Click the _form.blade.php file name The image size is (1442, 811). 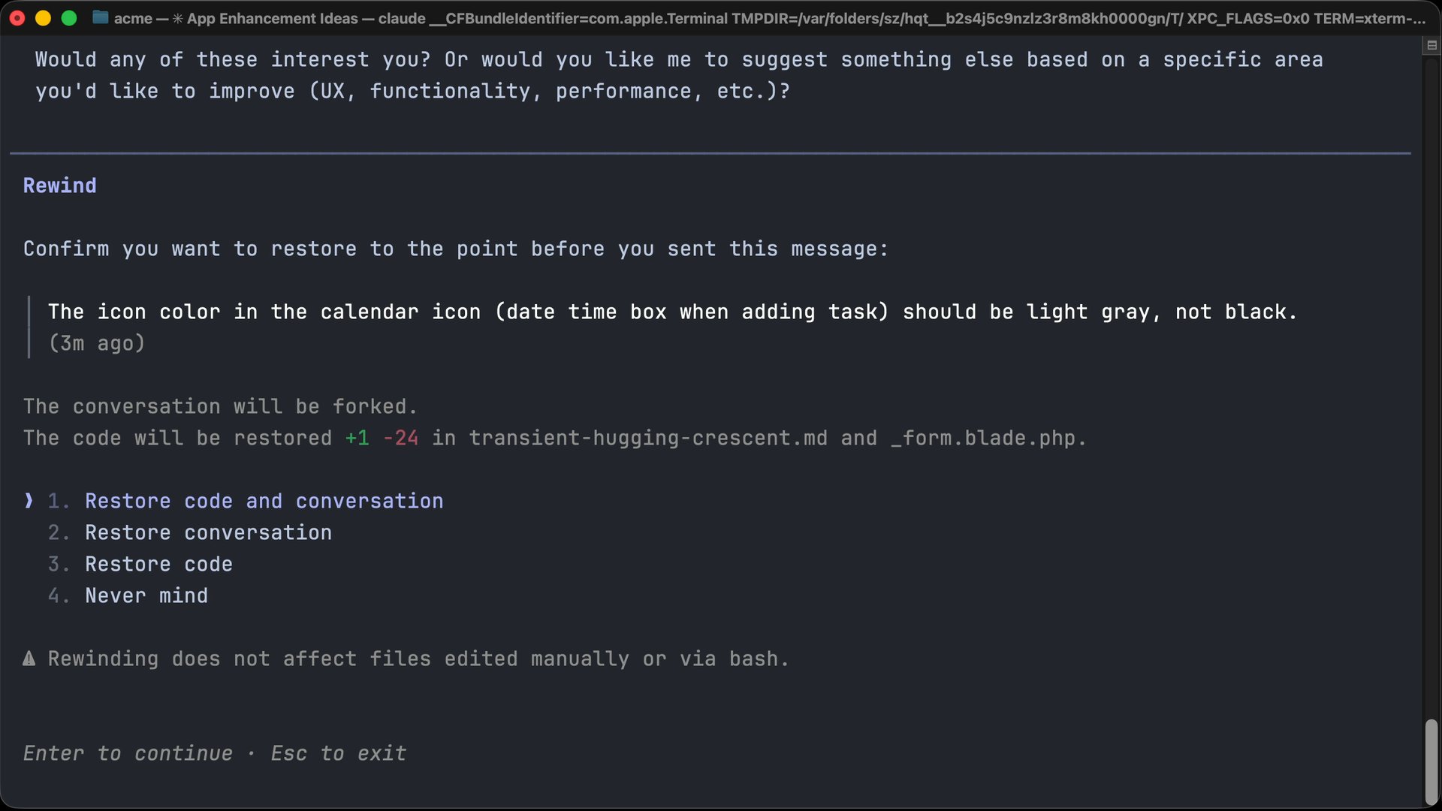[983, 438]
